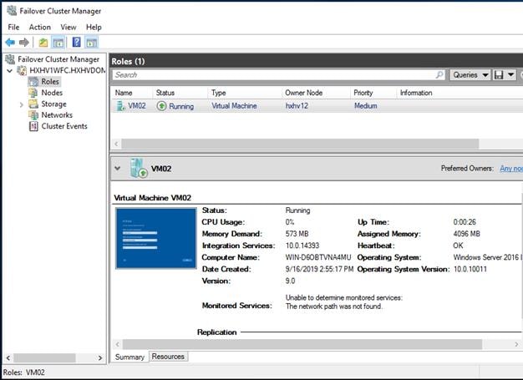This screenshot has height=380, width=523.
Task: Click the Cluster Events tree node icon
Action: [x=33, y=126]
